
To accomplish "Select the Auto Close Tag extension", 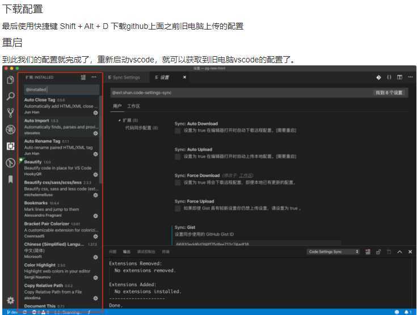I will click(61, 106).
